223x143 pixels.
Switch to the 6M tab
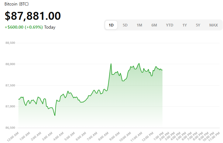tap(154, 25)
